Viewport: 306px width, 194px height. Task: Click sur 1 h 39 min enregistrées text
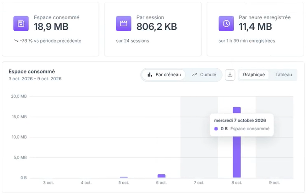(246, 41)
